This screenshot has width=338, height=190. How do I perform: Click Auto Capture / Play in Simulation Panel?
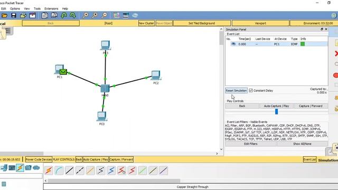pos(276,106)
